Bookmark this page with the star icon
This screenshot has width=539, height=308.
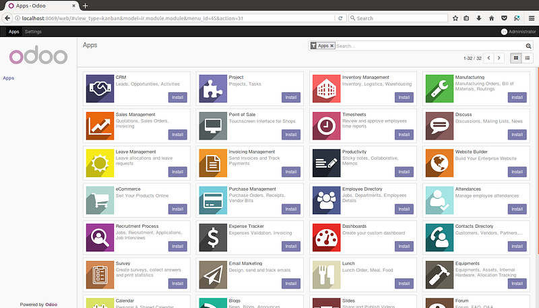click(x=455, y=18)
